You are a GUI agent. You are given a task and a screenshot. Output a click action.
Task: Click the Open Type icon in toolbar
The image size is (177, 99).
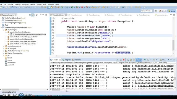tap(92, 7)
